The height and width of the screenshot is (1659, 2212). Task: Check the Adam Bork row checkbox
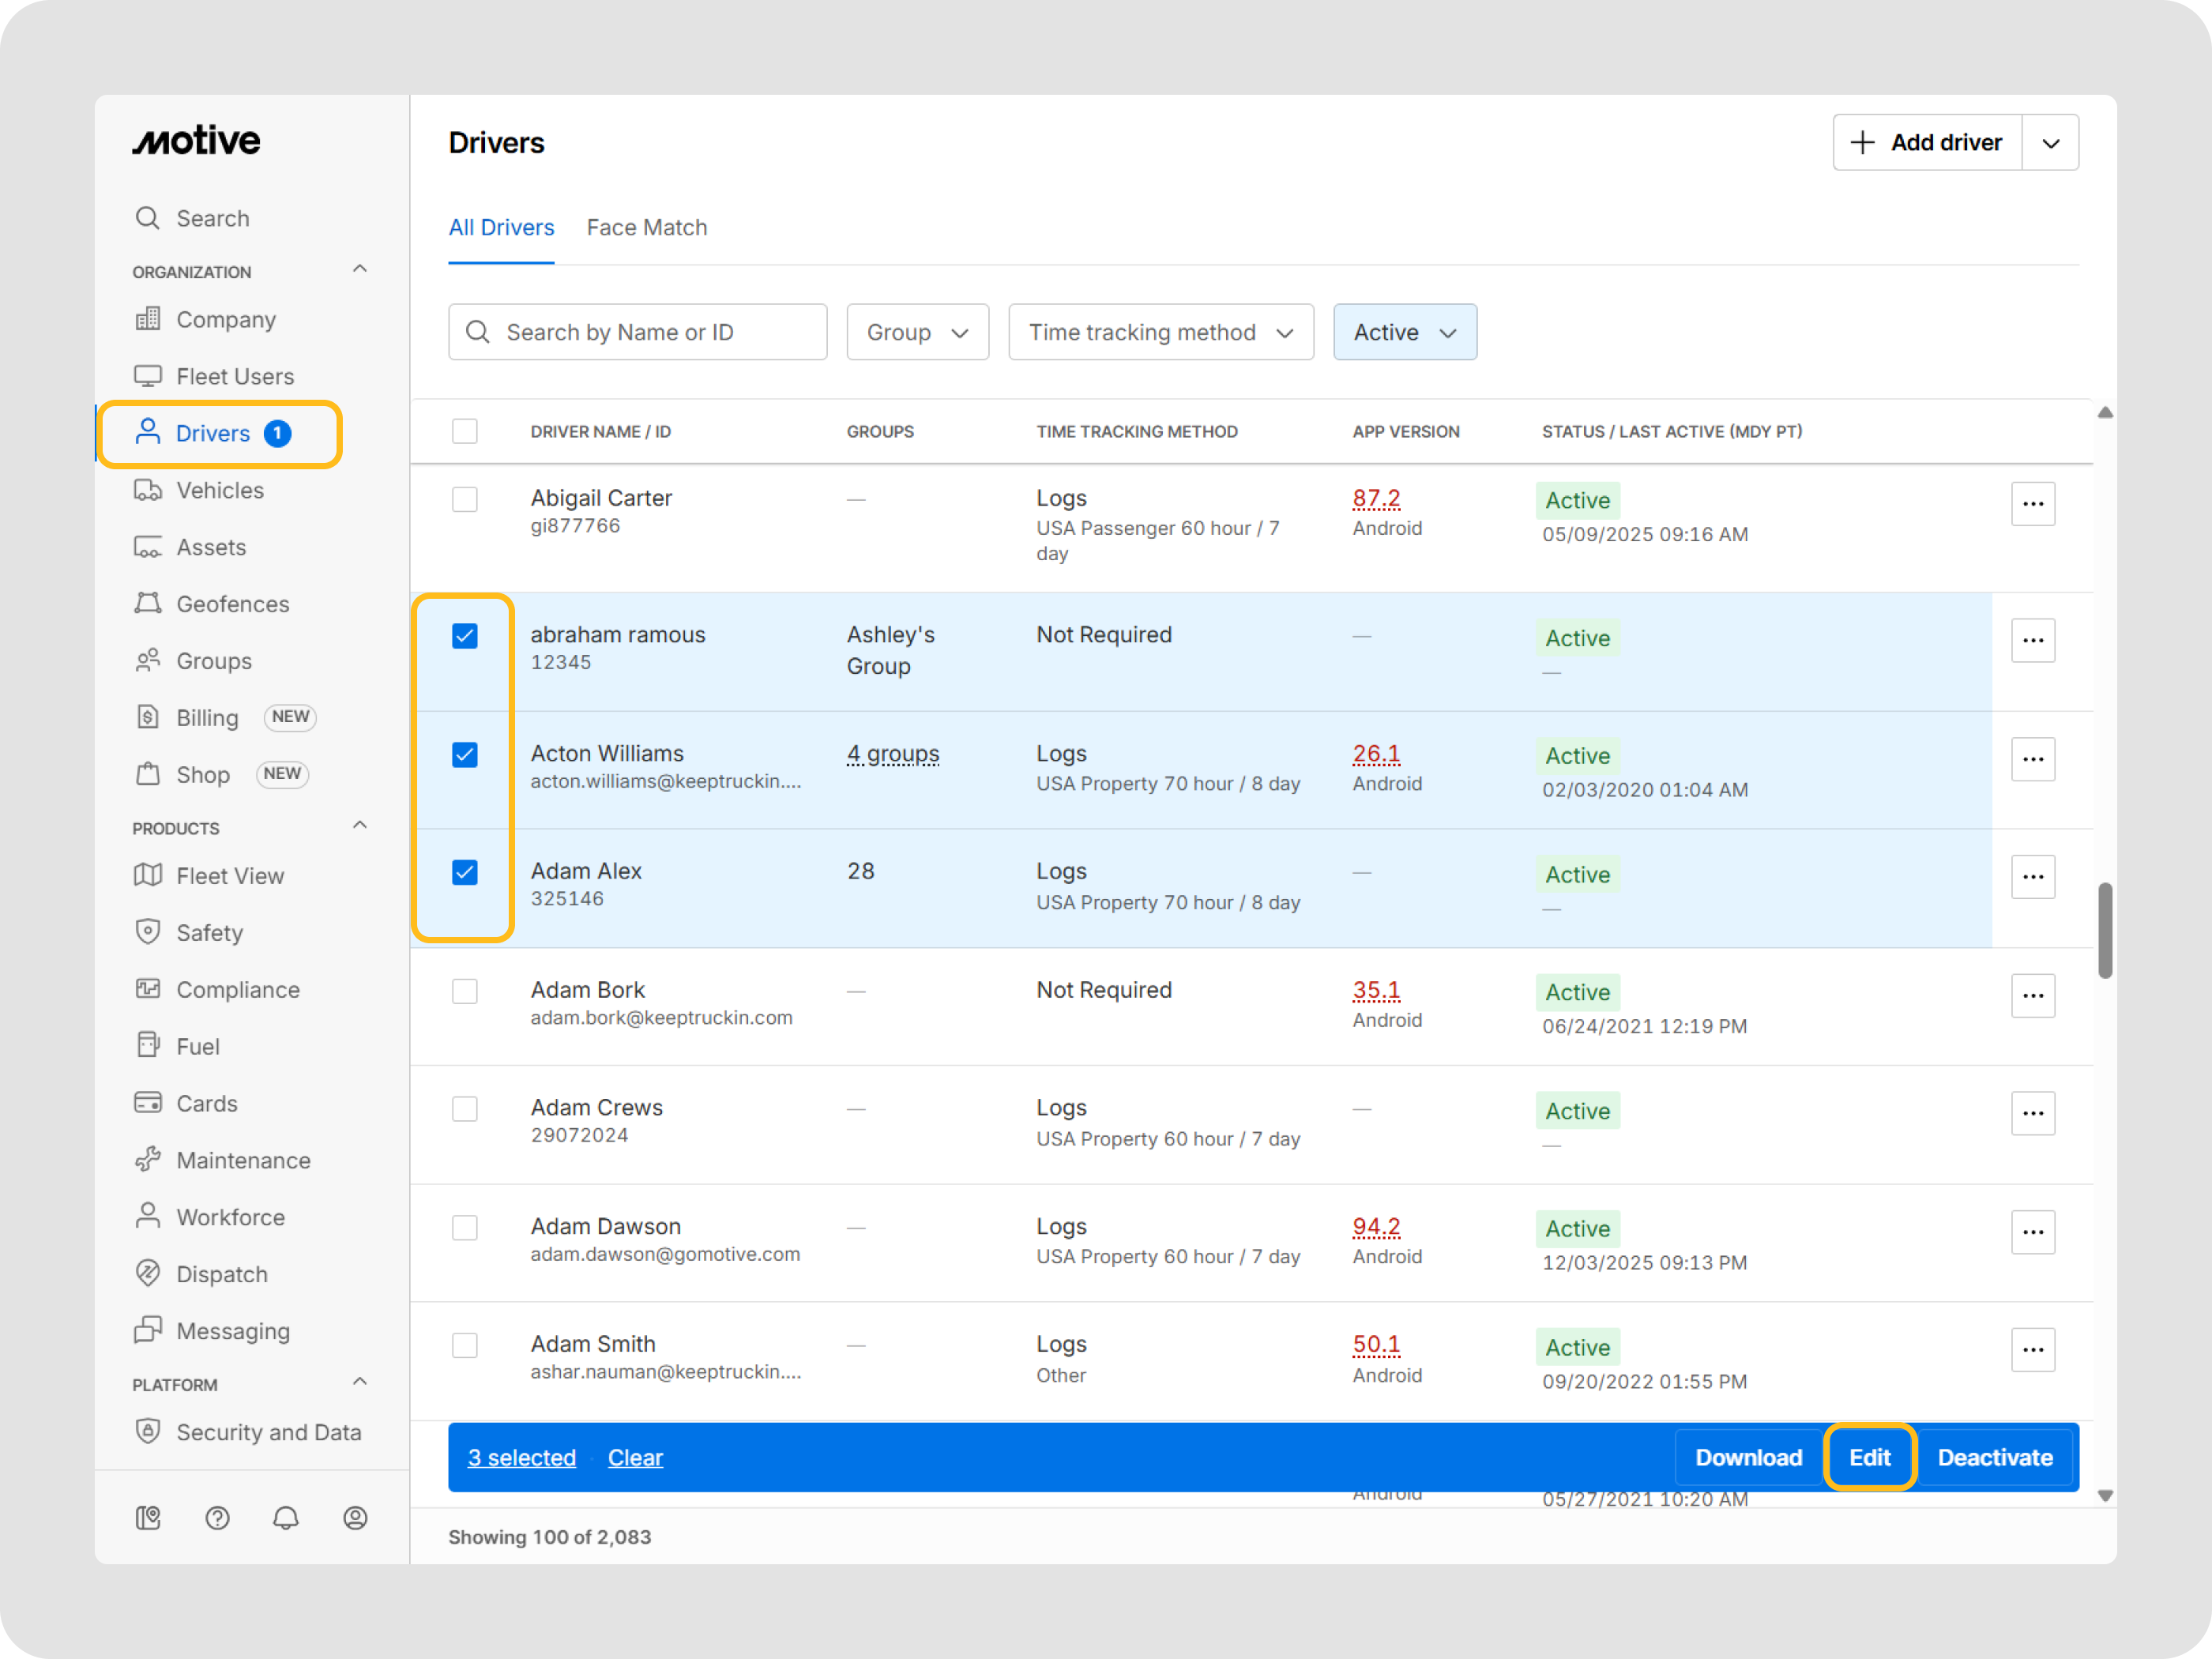(465, 991)
